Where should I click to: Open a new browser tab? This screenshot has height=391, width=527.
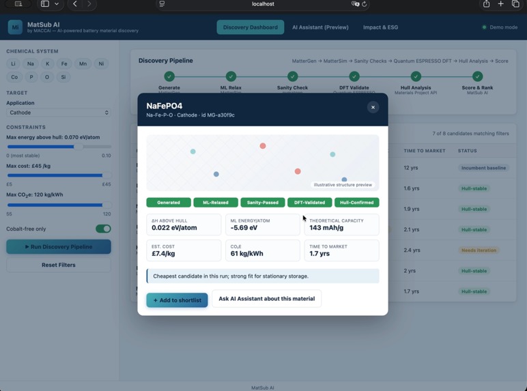click(501, 3)
